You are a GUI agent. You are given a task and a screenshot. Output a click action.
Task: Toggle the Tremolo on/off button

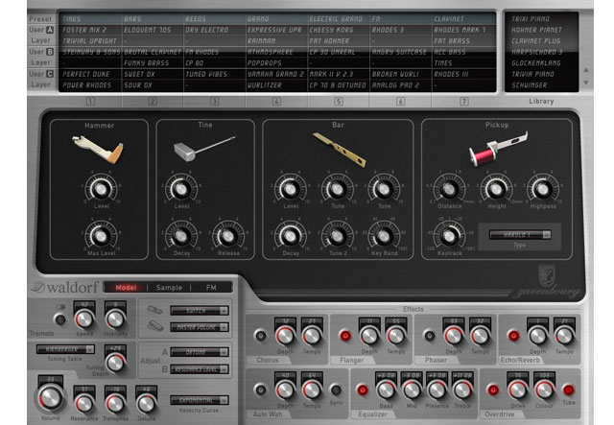pos(60,319)
